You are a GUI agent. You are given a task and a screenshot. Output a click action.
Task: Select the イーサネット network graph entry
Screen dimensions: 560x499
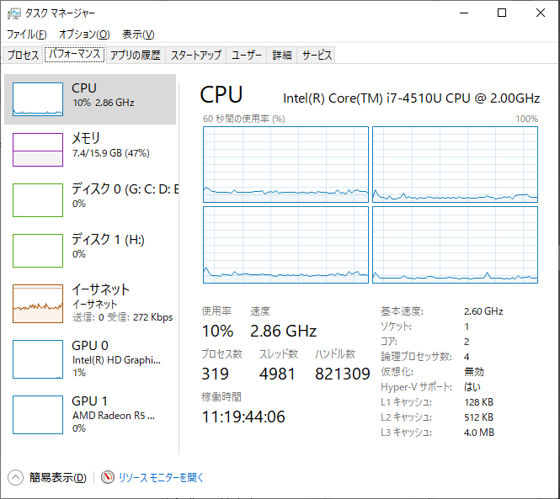90,304
